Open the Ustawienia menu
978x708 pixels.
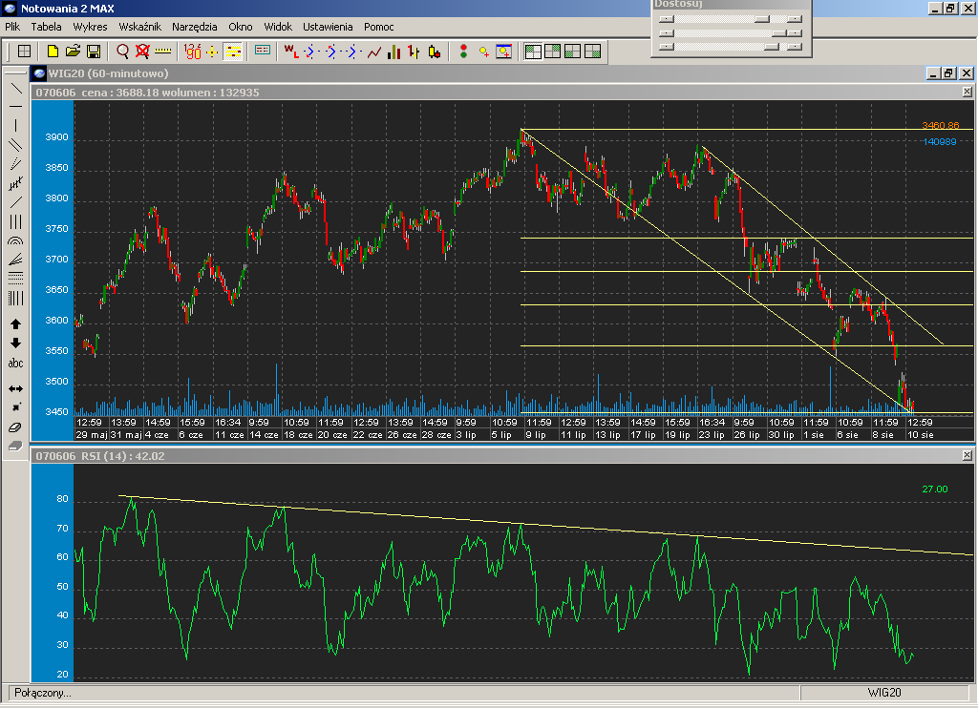coord(328,27)
